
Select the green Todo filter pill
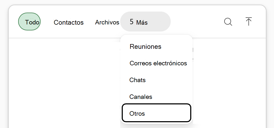(x=29, y=22)
